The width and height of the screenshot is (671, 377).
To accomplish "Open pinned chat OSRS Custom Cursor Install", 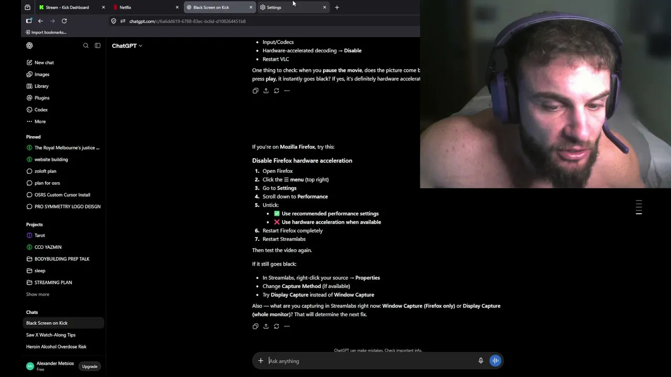I will click(x=64, y=195).
